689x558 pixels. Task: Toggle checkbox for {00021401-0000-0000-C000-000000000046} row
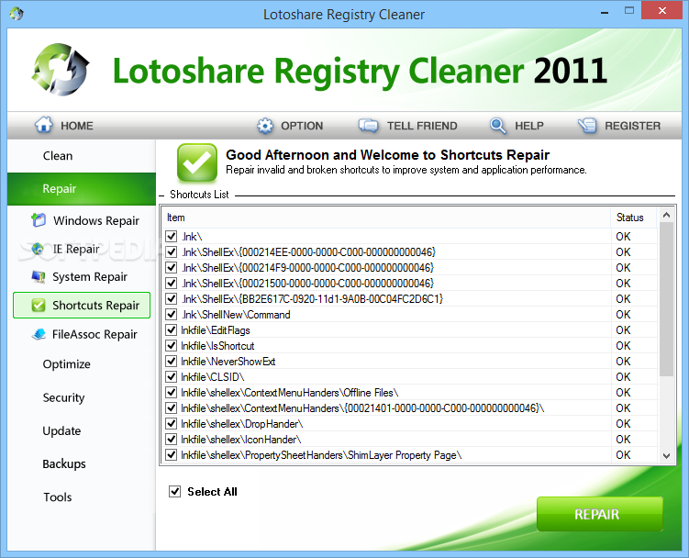tap(172, 408)
